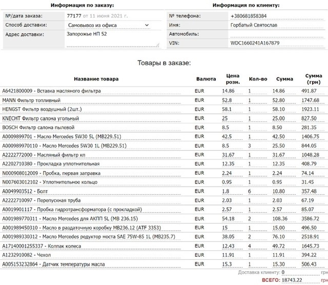Select product 'A001989450310 - Масло в раздаточную коробку'
328x285 pixels.
point(91,228)
